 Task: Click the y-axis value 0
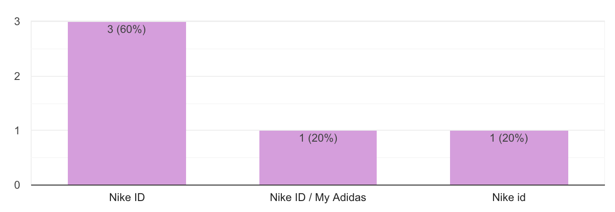[16, 185]
